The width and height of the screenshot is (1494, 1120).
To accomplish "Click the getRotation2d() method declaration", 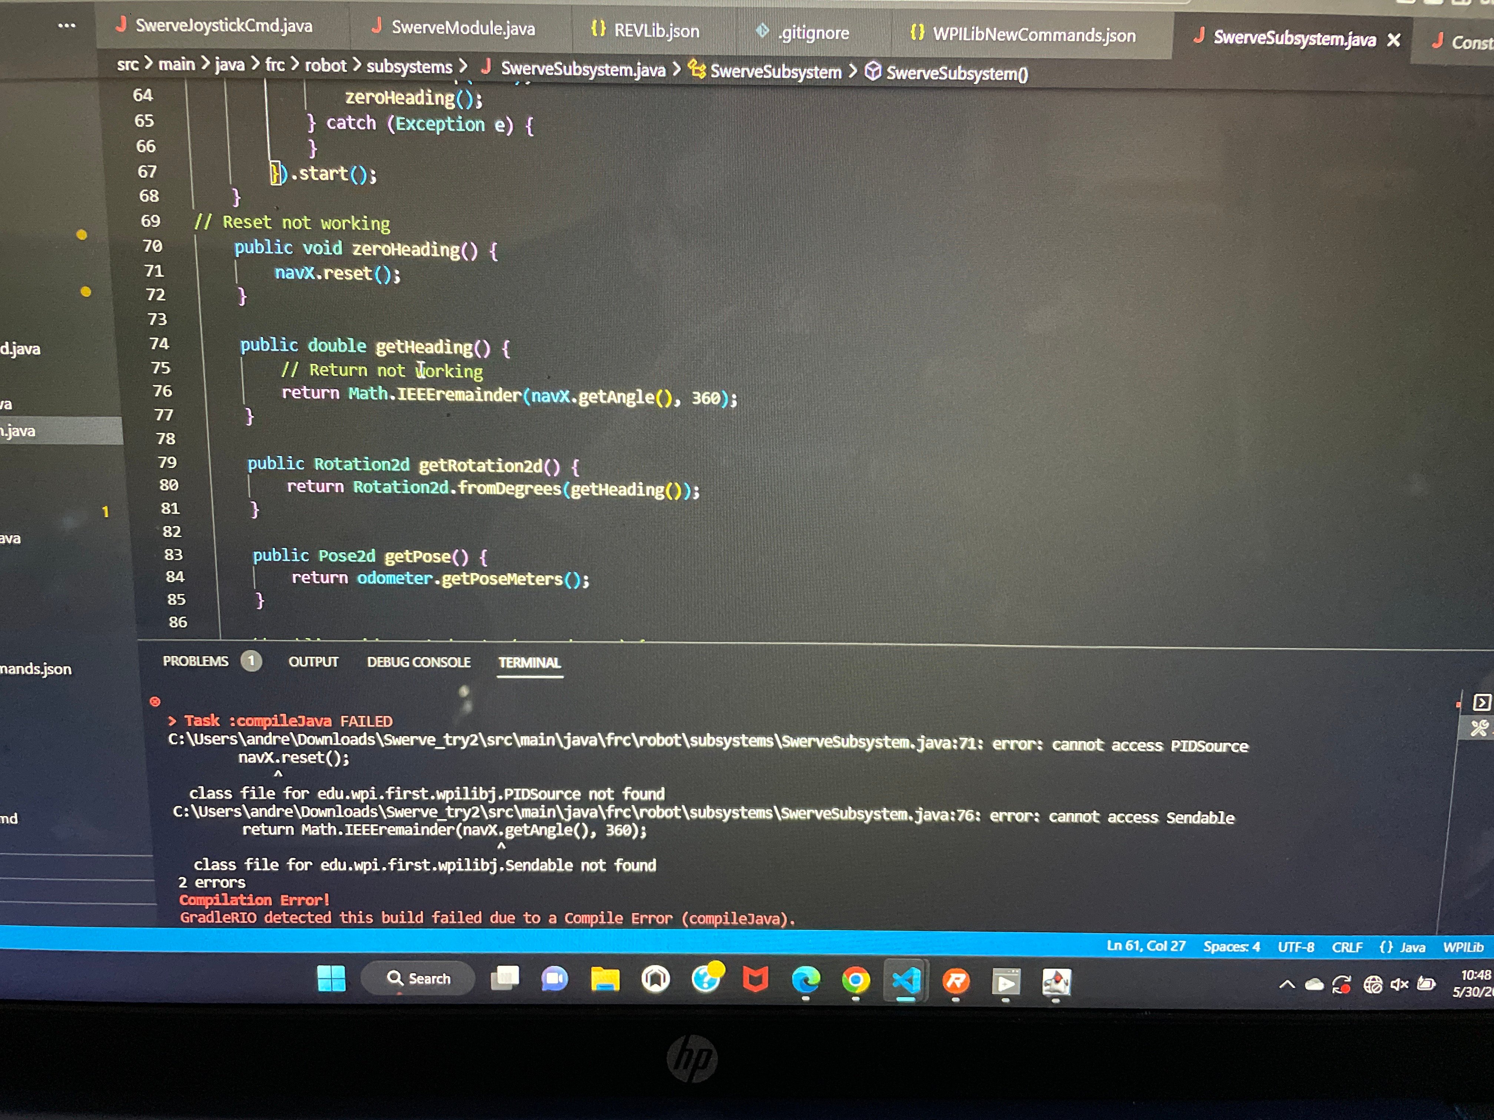I will (x=414, y=465).
